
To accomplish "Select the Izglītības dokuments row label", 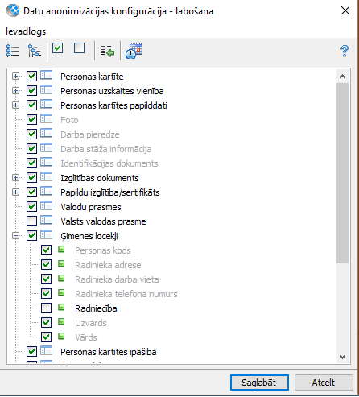I will (100, 178).
